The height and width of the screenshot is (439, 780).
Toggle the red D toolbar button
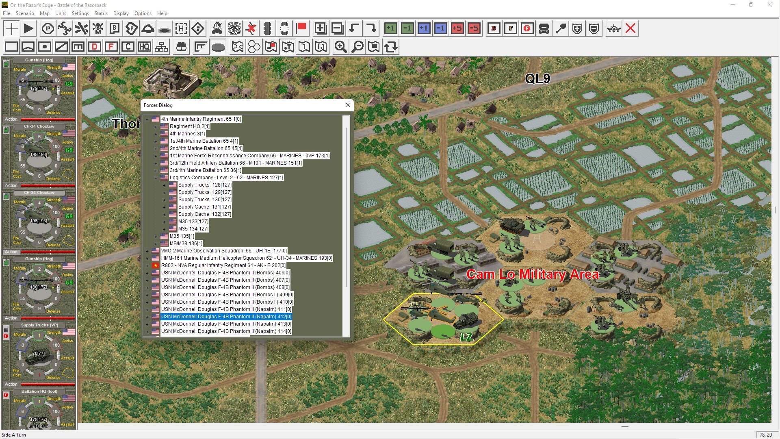(x=94, y=47)
